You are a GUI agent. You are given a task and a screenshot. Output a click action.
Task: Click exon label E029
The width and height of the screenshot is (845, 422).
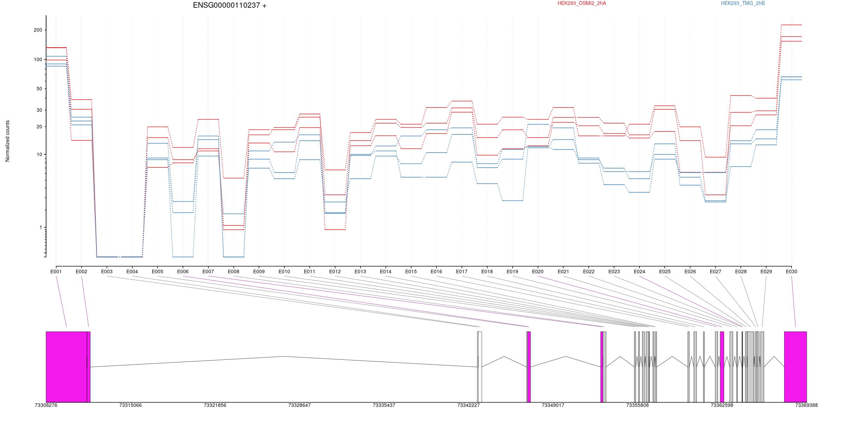pyautogui.click(x=766, y=271)
